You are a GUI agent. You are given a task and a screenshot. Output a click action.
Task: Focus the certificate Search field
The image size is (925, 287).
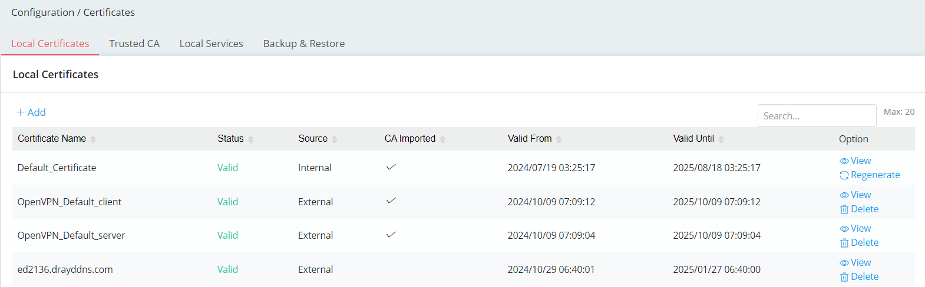[817, 116]
